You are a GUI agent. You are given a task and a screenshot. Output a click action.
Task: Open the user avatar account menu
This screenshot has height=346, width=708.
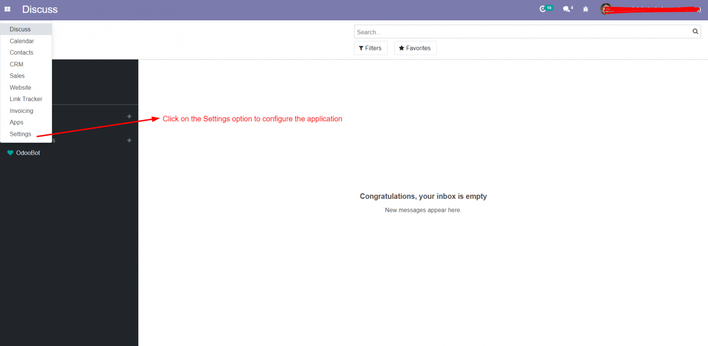click(x=605, y=9)
